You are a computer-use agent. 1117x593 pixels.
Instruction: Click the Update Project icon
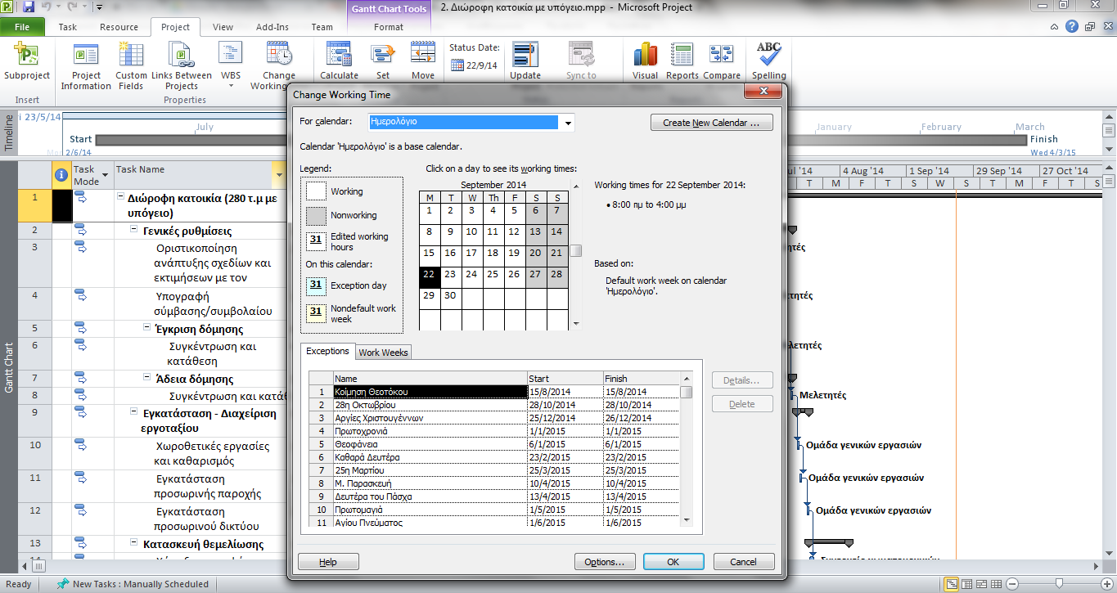[x=525, y=54]
